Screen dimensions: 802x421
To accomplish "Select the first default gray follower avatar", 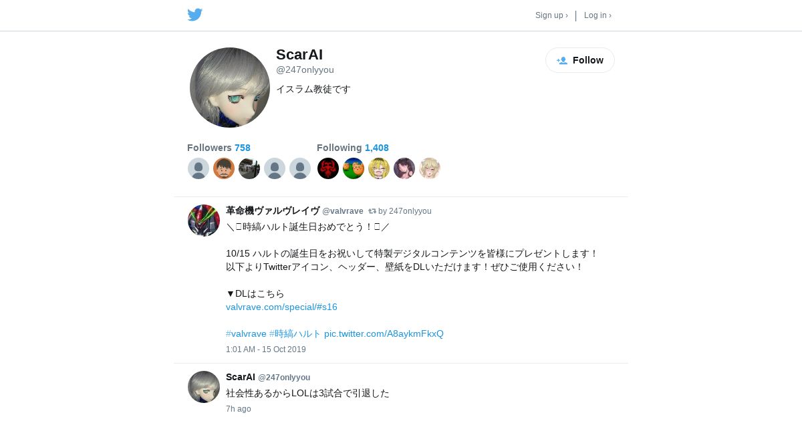I will coord(198,168).
